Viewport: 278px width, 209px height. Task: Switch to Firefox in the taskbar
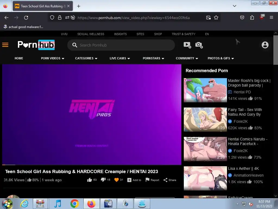pos(91,204)
